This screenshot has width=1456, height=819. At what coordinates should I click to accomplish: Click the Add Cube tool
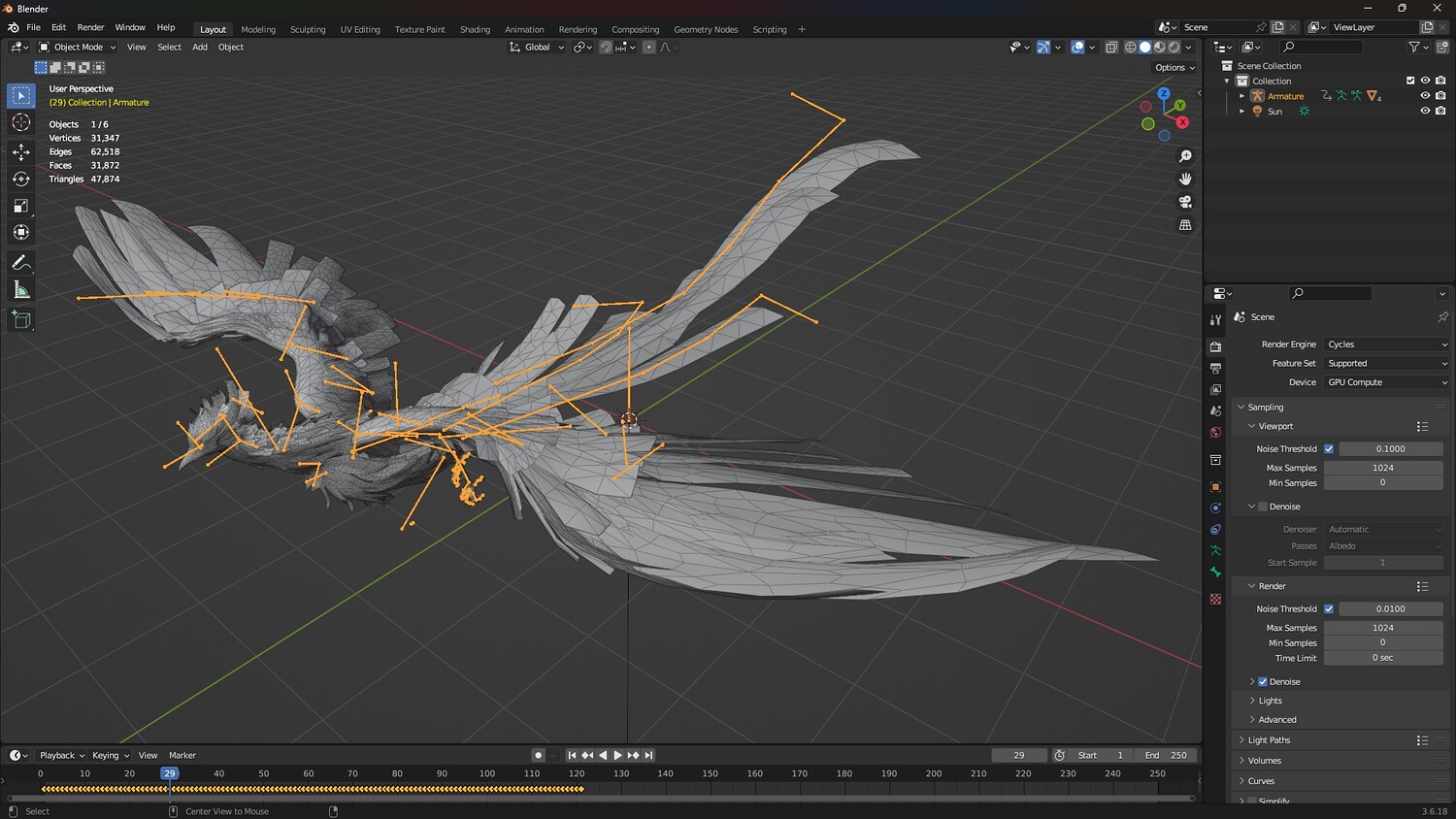pyautogui.click(x=20, y=319)
